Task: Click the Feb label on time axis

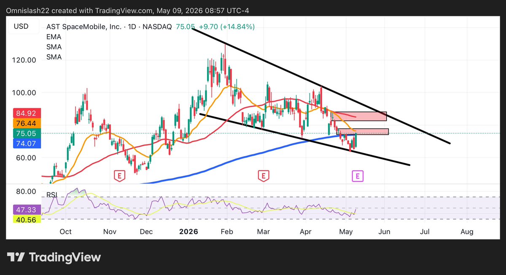Action: coord(227,232)
